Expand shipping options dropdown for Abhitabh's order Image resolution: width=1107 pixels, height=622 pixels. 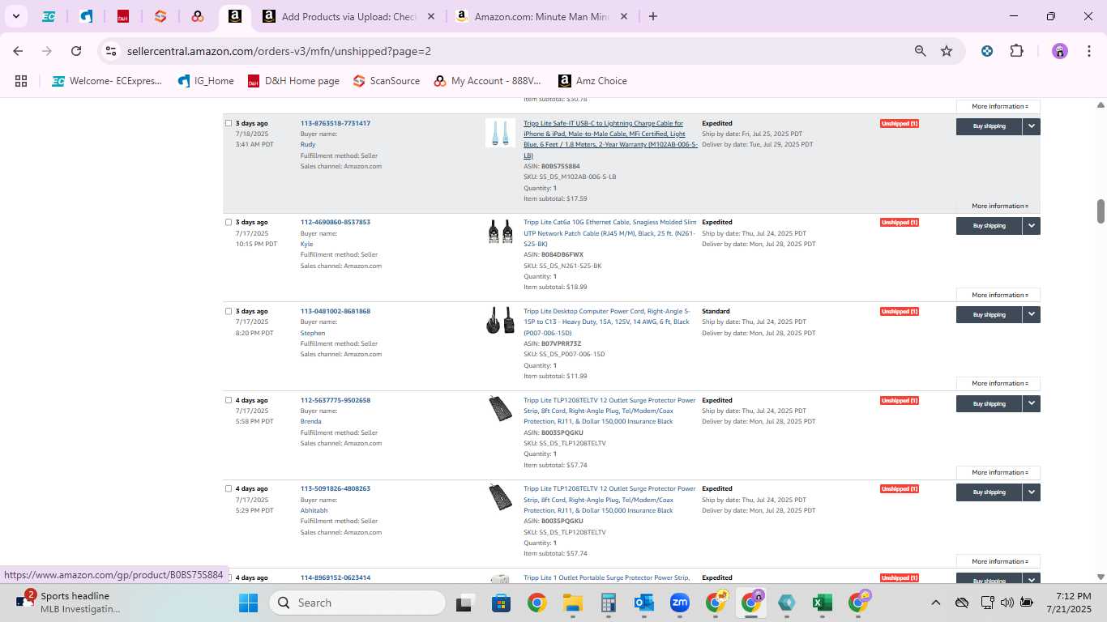pos(1032,492)
